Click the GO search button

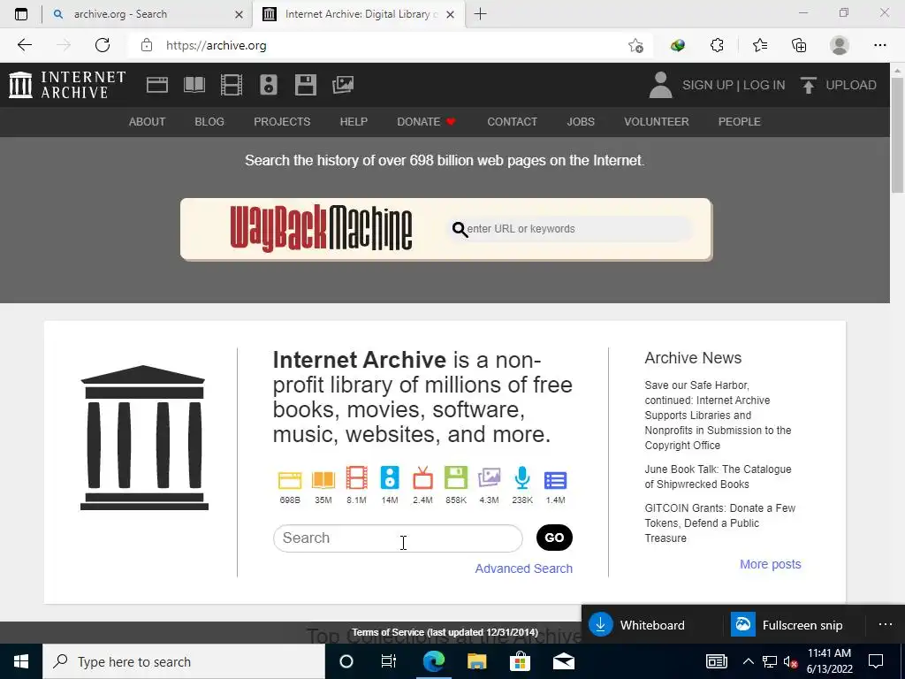click(x=554, y=538)
